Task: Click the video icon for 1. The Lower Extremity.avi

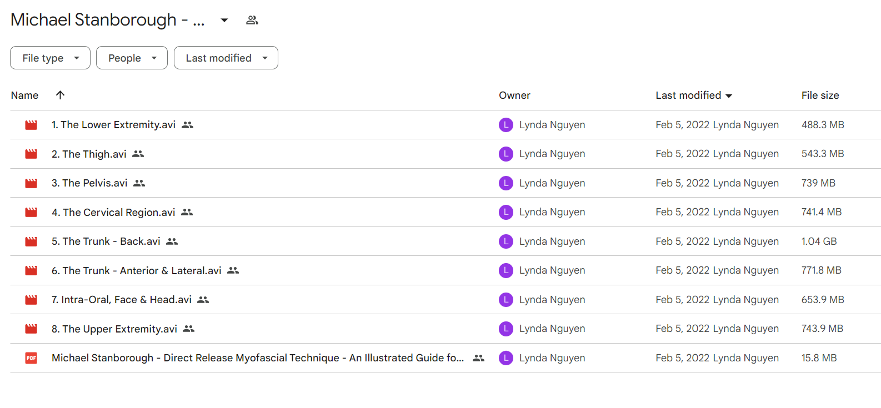Action: (x=31, y=125)
